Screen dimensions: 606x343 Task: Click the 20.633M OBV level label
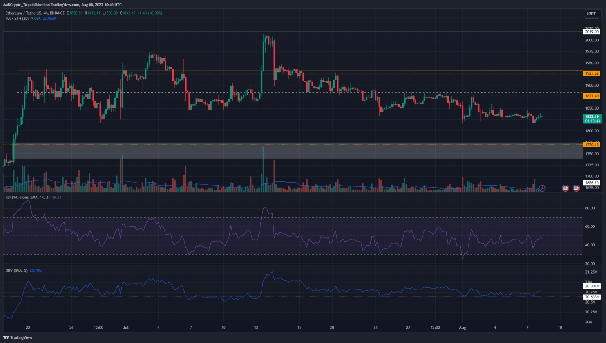(592, 297)
